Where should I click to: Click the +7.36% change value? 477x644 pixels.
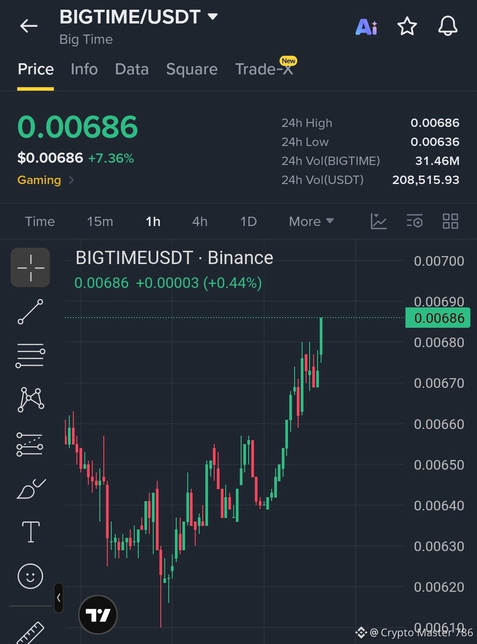tap(111, 158)
